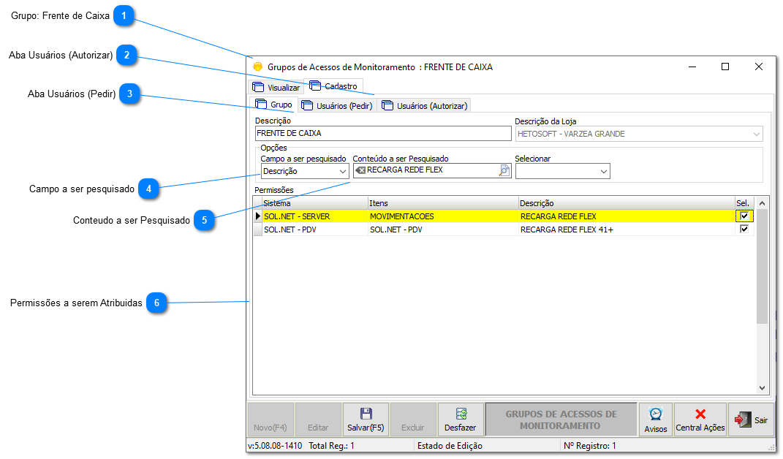Open the Avisos alarm clock button
Screen dimensions: 783x459
point(655,420)
